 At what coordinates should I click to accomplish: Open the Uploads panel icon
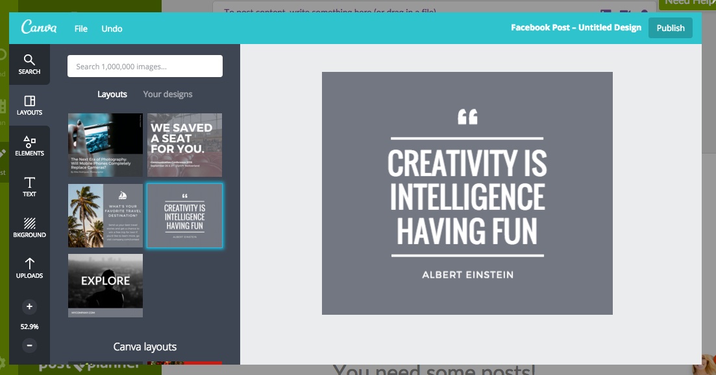[x=29, y=269]
